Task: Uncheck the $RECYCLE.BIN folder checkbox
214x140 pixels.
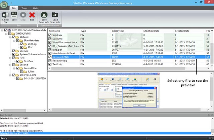Action: (14, 75)
